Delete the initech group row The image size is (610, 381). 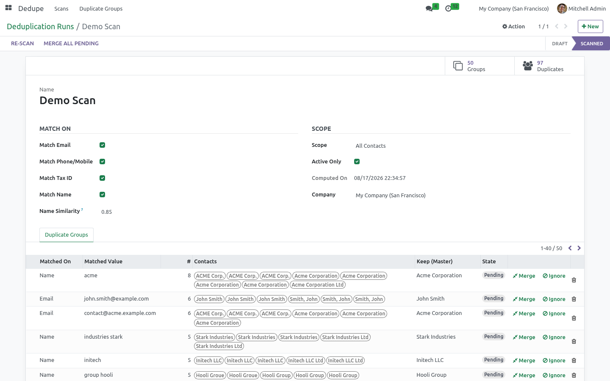[574, 360]
